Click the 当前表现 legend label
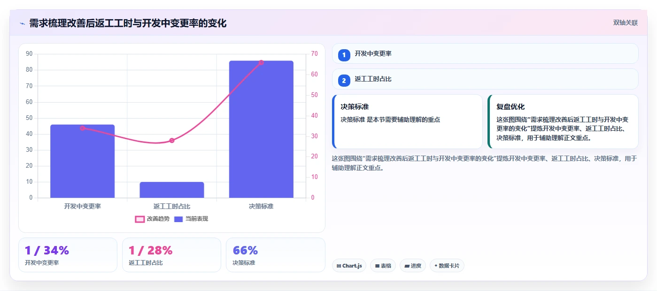Viewport: 657px width, 291px height. (x=197, y=219)
